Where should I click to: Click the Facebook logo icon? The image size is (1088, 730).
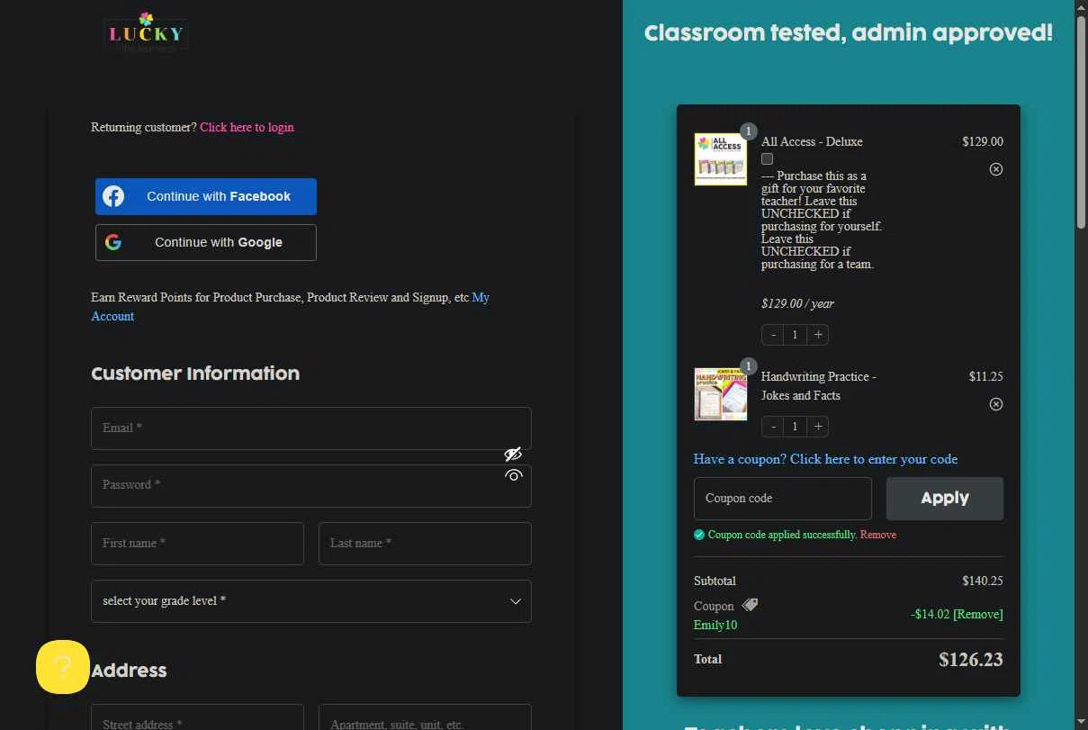click(113, 196)
